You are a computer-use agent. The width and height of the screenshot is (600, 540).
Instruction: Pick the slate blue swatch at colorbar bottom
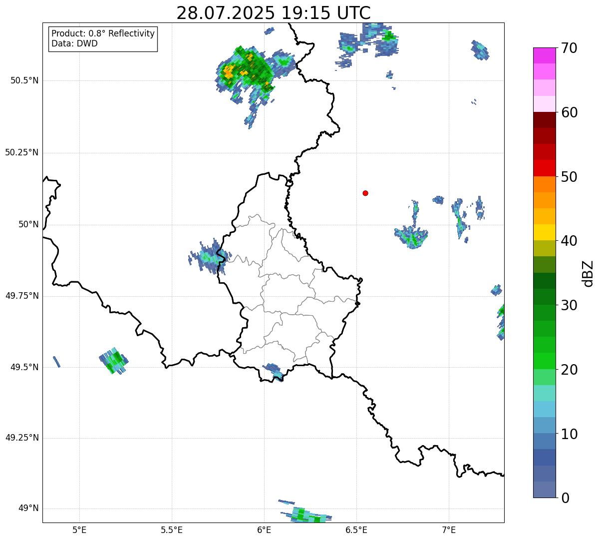(545, 490)
